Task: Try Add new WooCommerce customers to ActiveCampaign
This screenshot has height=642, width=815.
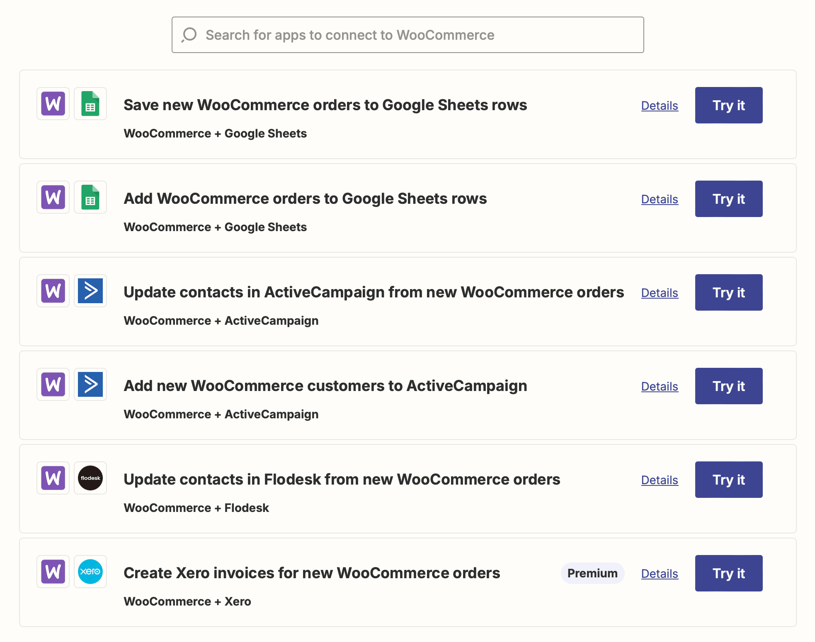Action: (728, 386)
